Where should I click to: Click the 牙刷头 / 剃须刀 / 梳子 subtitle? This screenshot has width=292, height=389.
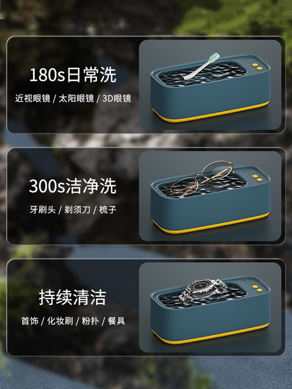coord(73,210)
